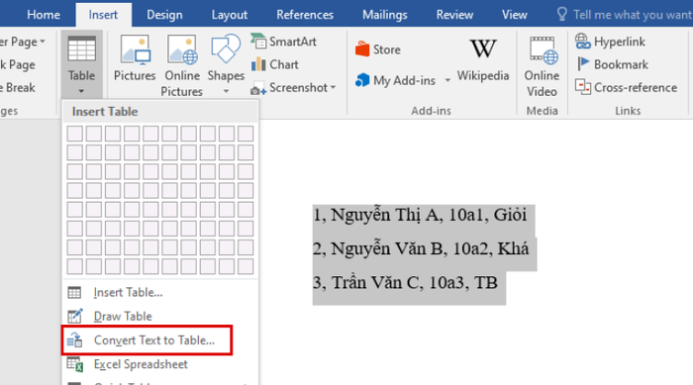Insert a SmartArt graphic
The height and width of the screenshot is (385, 693).
[284, 42]
